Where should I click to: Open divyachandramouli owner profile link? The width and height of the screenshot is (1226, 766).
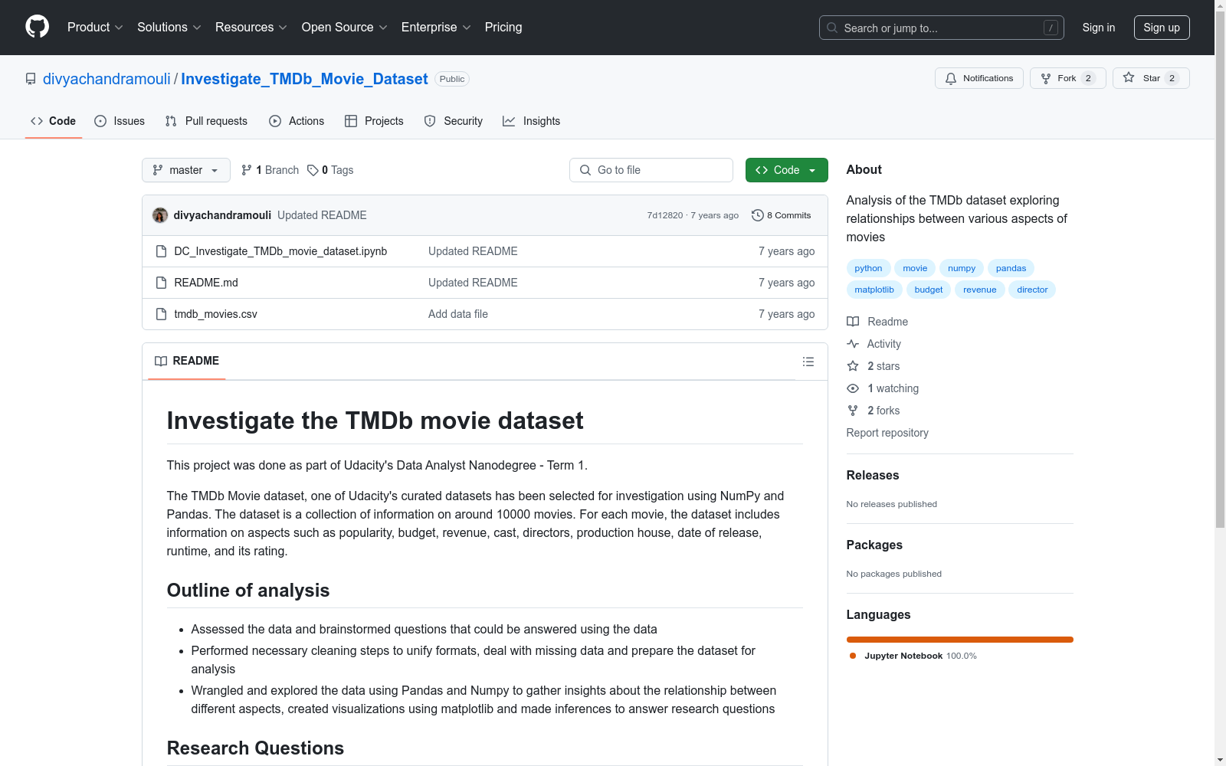[107, 79]
